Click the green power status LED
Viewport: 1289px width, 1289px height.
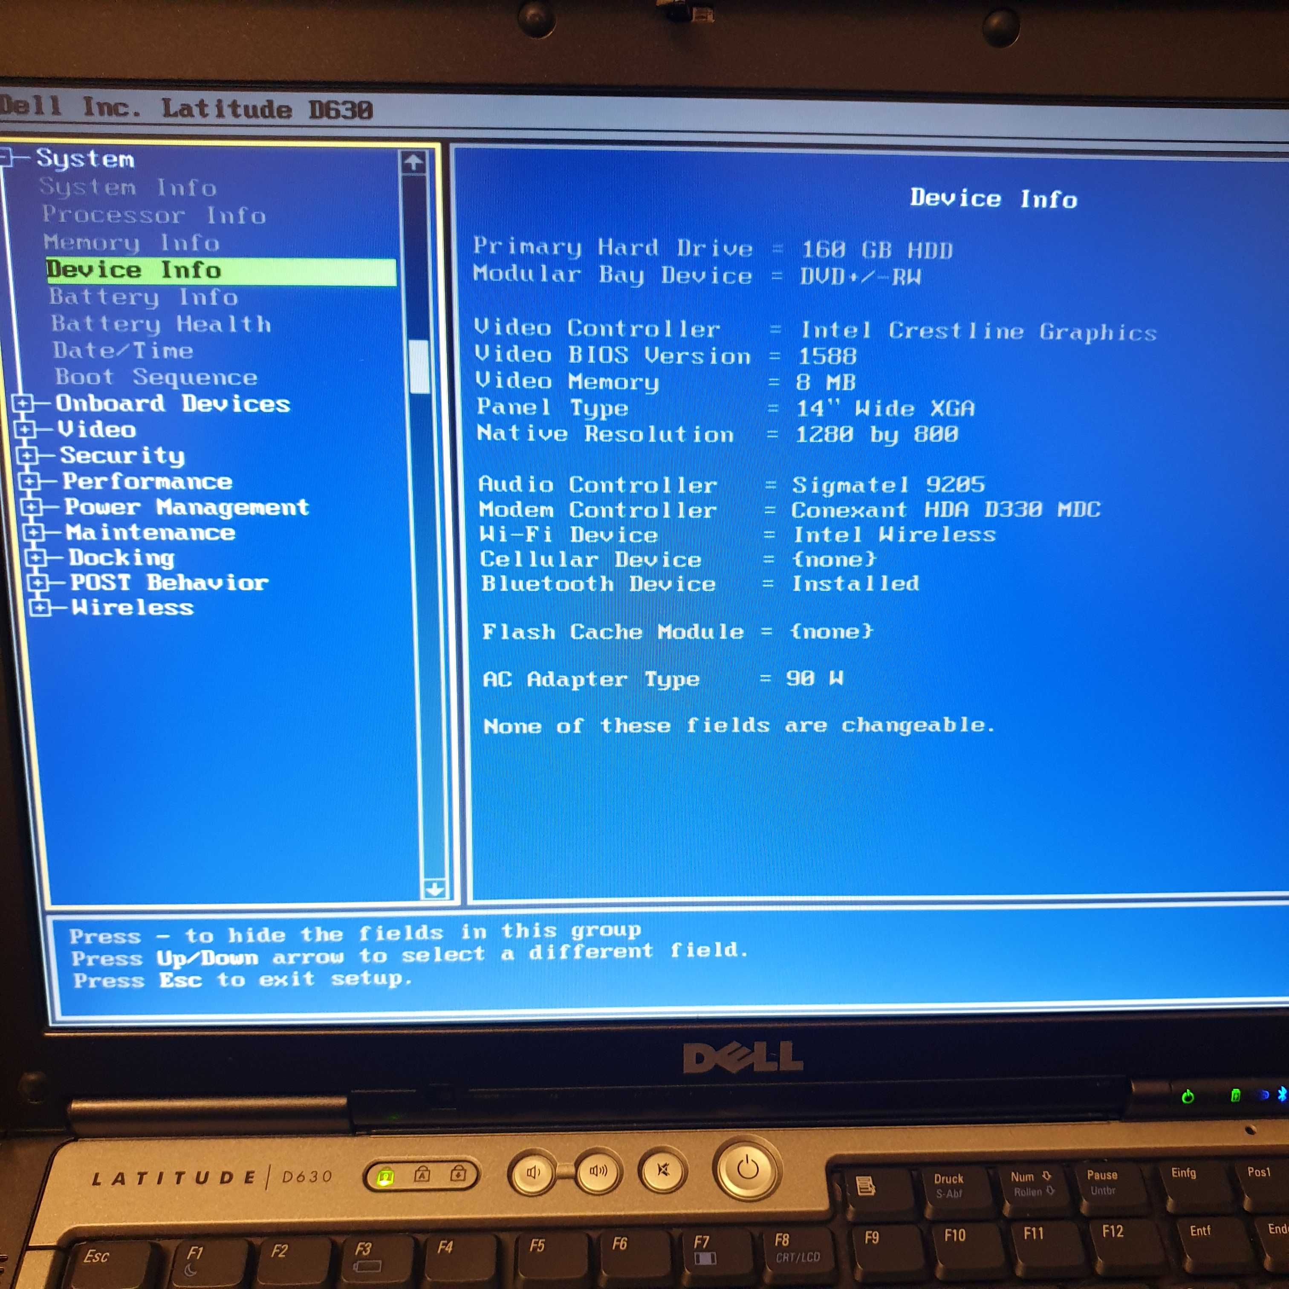coord(1188,1097)
